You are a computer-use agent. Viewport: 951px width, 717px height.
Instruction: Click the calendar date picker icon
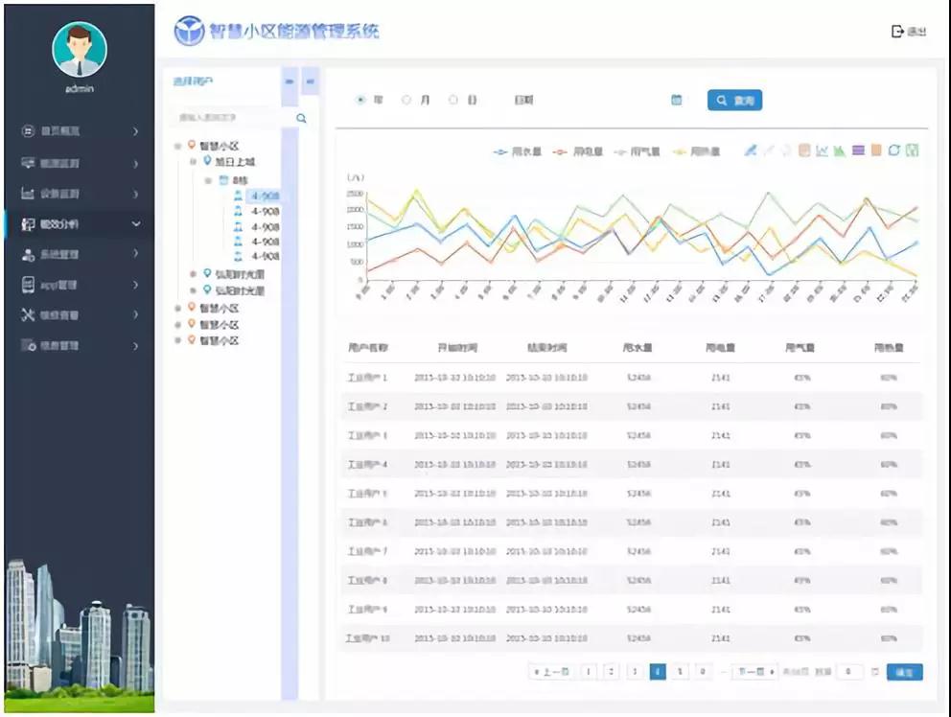click(676, 100)
